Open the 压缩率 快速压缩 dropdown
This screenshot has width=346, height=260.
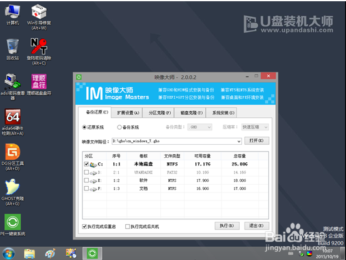255,127
